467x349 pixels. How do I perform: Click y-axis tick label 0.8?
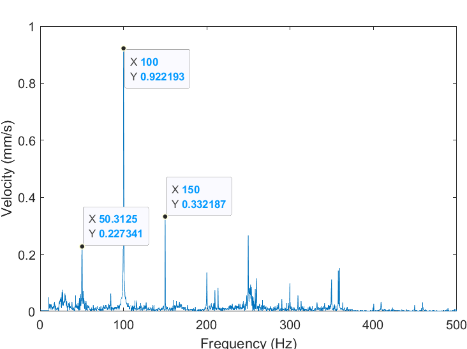pos(27,84)
